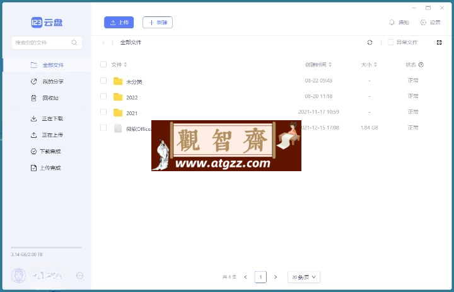Maximize the 123云盘 window
Screen dimensions: 454x292
click(428, 8)
